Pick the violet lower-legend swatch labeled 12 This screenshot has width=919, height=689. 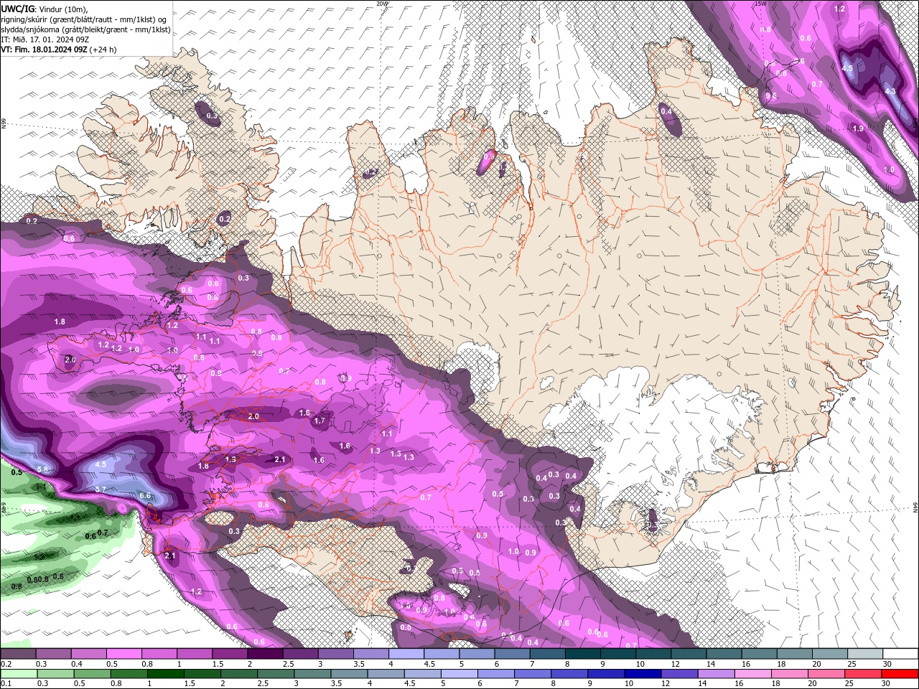pyautogui.click(x=680, y=674)
